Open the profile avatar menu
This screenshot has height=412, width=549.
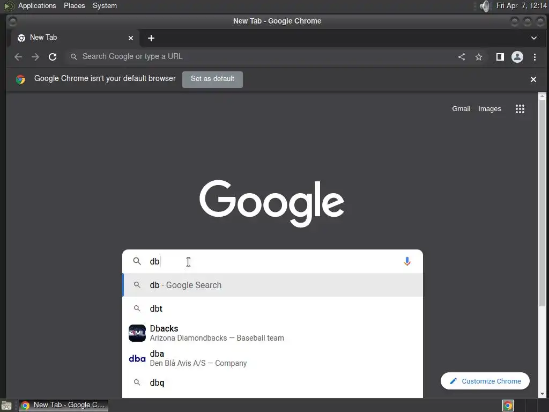[x=517, y=57]
